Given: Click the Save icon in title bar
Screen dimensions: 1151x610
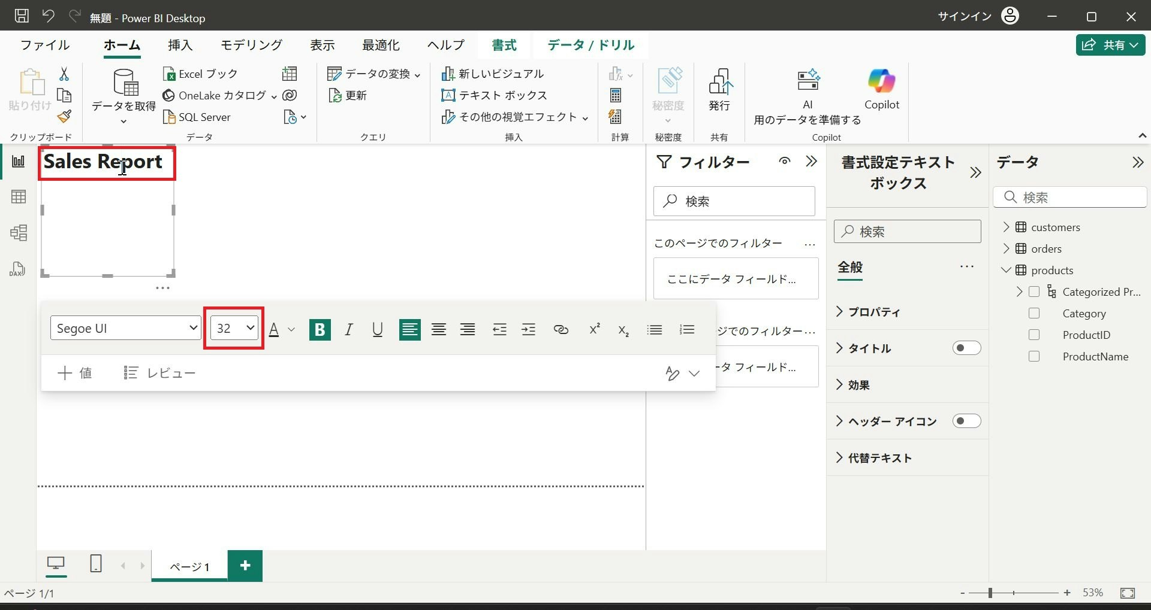Looking at the screenshot, I should tap(22, 16).
